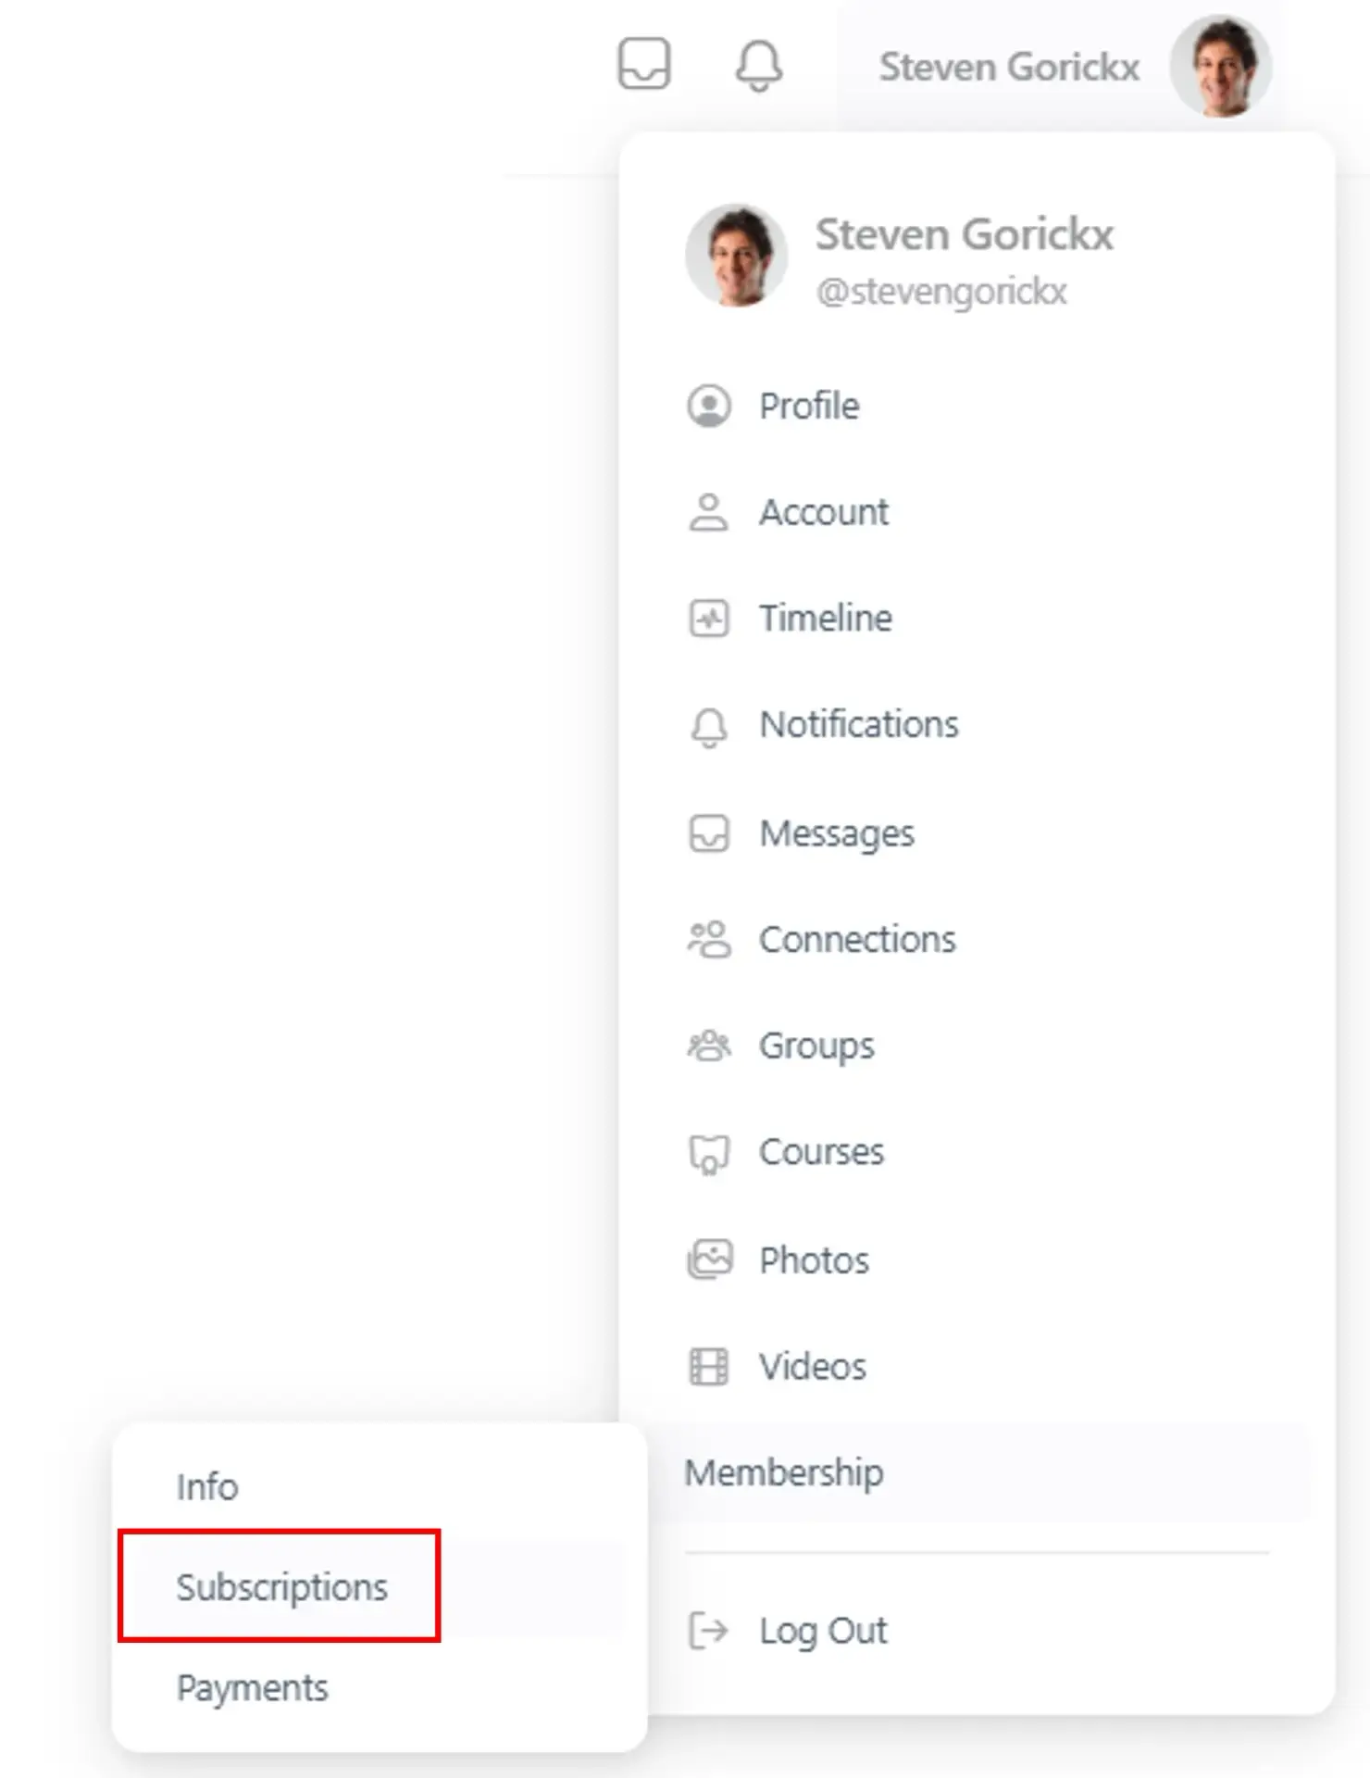This screenshot has width=1370, height=1778.
Task: Click the Account user icon
Action: tap(709, 512)
